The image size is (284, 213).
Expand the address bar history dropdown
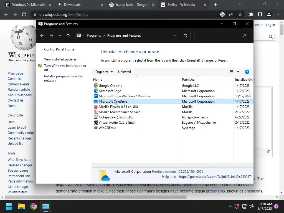(x=175, y=36)
